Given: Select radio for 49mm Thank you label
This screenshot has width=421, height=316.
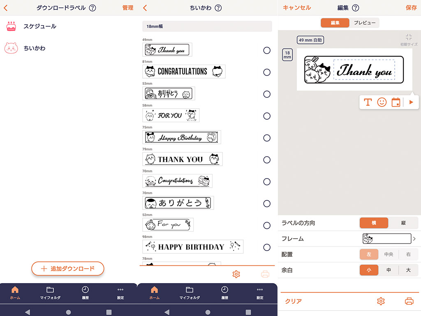Looking at the screenshot, I should 266,50.
